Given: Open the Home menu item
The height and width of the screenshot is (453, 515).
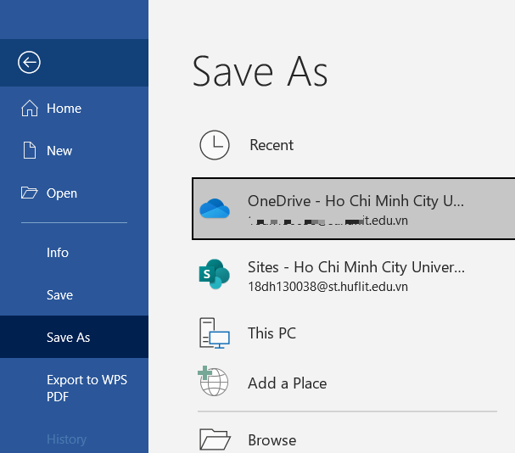Looking at the screenshot, I should coord(74,109).
